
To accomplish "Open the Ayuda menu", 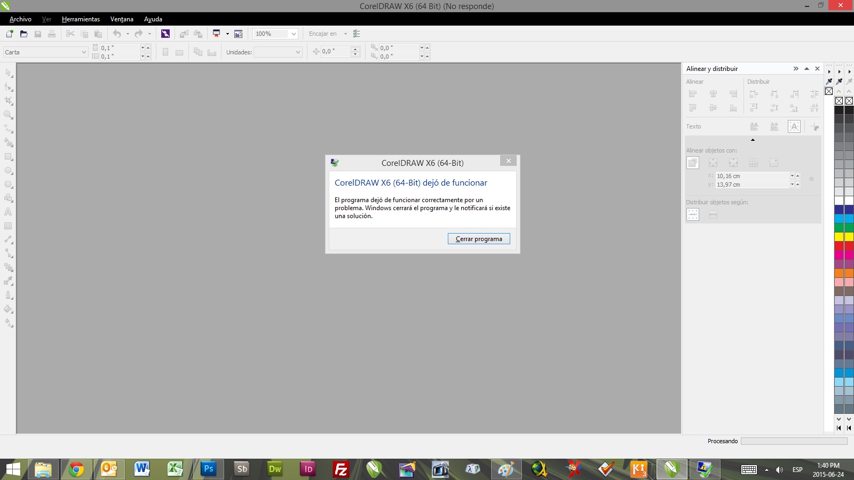I will (153, 19).
